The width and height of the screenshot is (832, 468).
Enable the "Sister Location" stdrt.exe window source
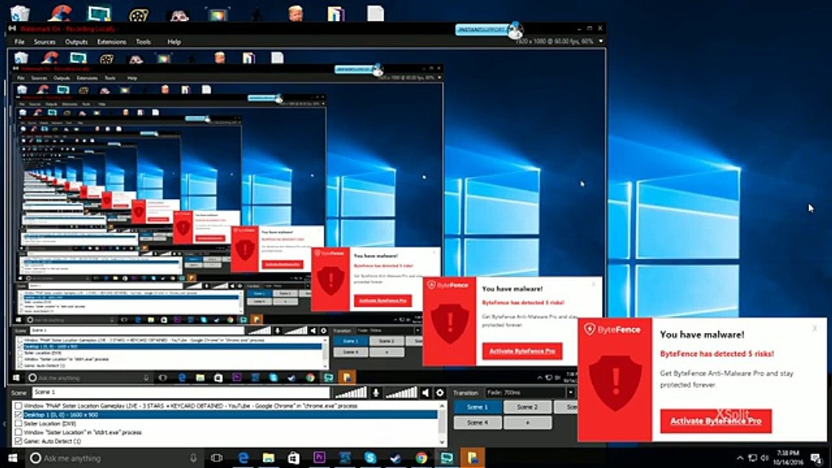[x=18, y=432]
